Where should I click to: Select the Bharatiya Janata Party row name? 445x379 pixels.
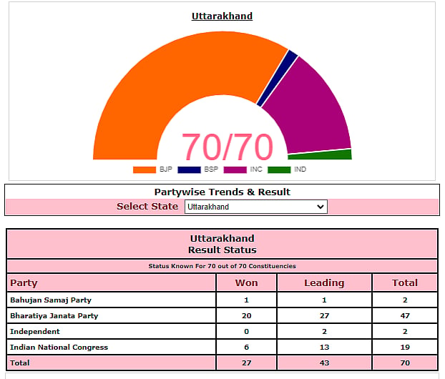(x=54, y=316)
